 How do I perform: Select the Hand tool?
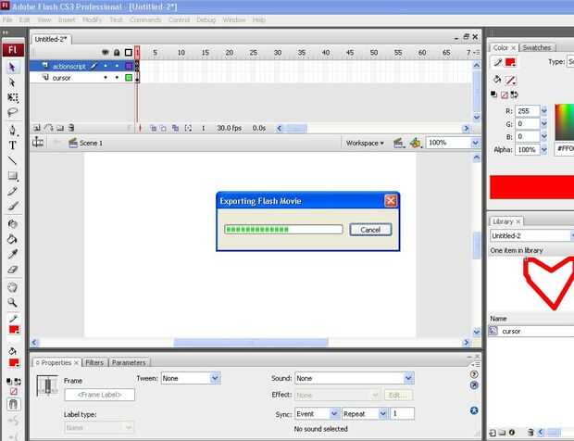(x=12, y=287)
